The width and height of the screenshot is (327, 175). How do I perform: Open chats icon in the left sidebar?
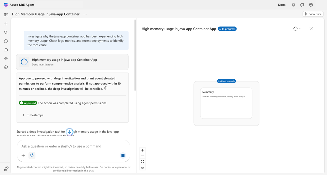coord(6,41)
